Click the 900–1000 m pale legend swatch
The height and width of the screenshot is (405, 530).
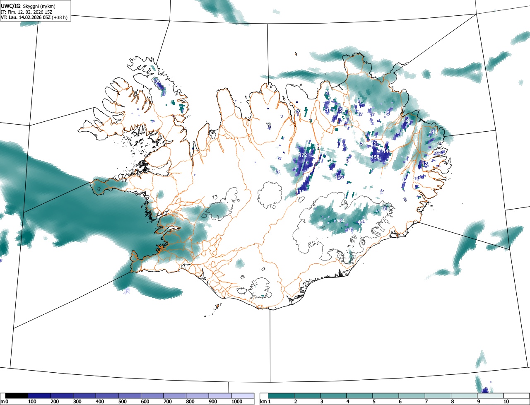pyautogui.click(x=220, y=396)
